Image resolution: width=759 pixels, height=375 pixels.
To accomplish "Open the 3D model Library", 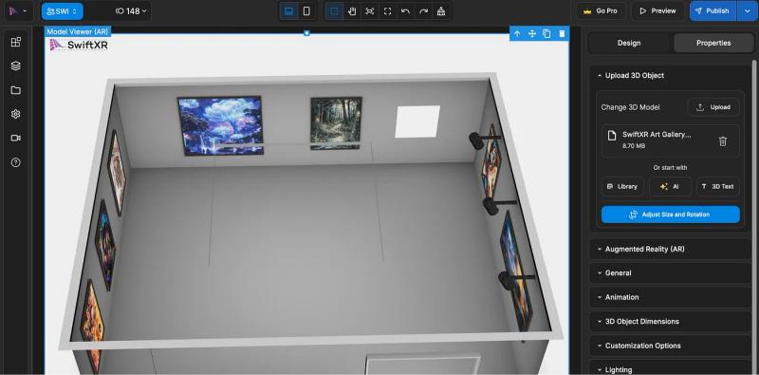I will pyautogui.click(x=622, y=186).
